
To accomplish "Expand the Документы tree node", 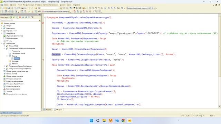I will 2,33.
